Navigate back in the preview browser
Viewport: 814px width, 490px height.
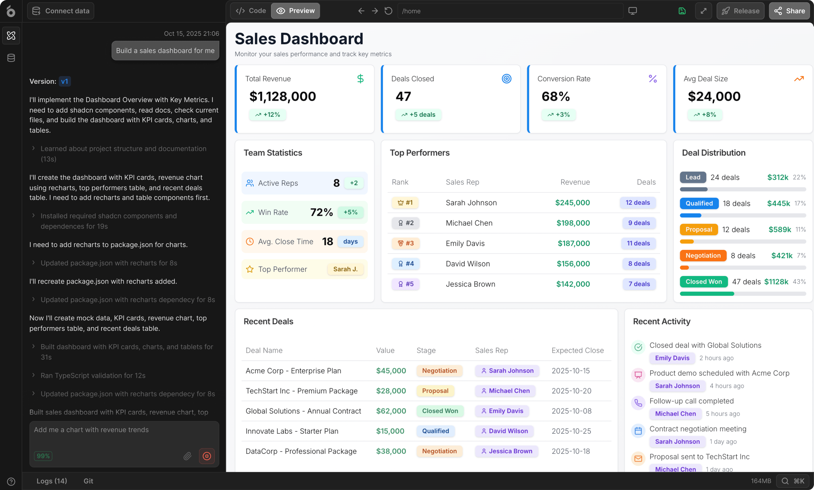coord(361,11)
